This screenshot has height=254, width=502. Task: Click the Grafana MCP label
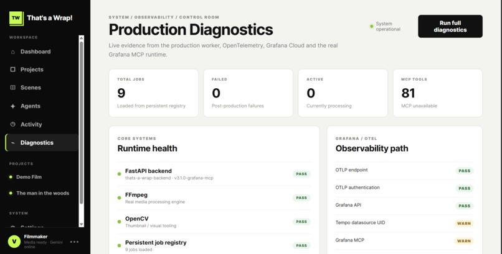350,240
